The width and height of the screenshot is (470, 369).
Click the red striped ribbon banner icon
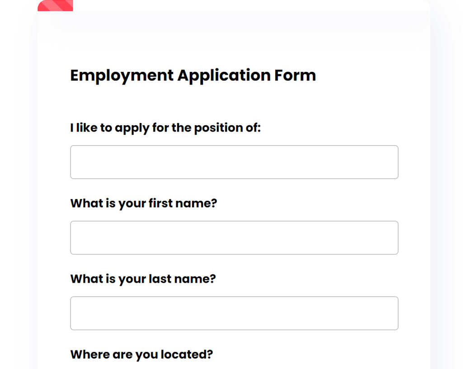pyautogui.click(x=55, y=5)
